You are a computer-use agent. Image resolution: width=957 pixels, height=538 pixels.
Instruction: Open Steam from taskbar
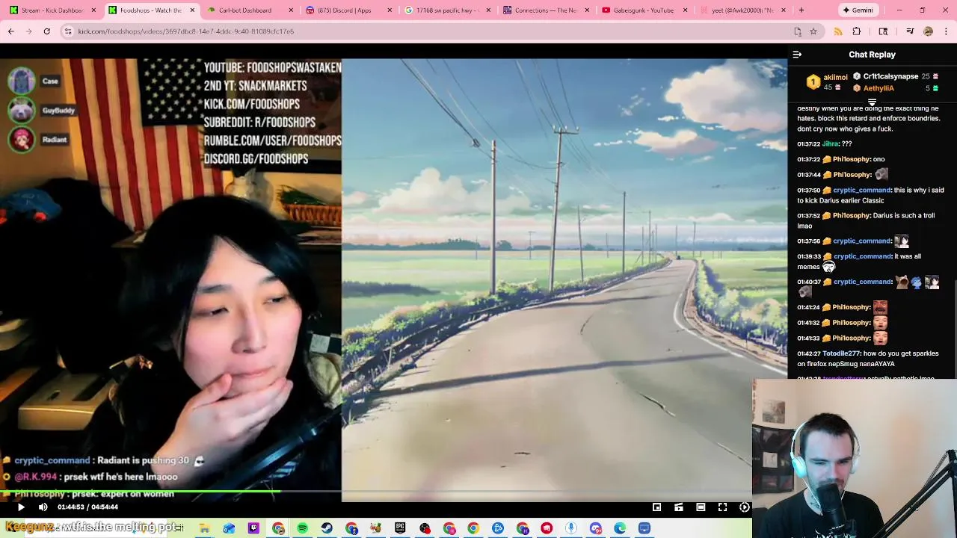coord(327,528)
